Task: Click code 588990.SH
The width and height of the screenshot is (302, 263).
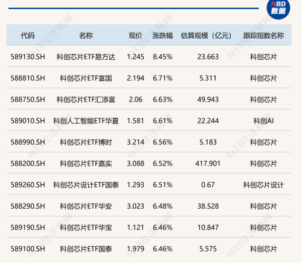Action: (28, 142)
